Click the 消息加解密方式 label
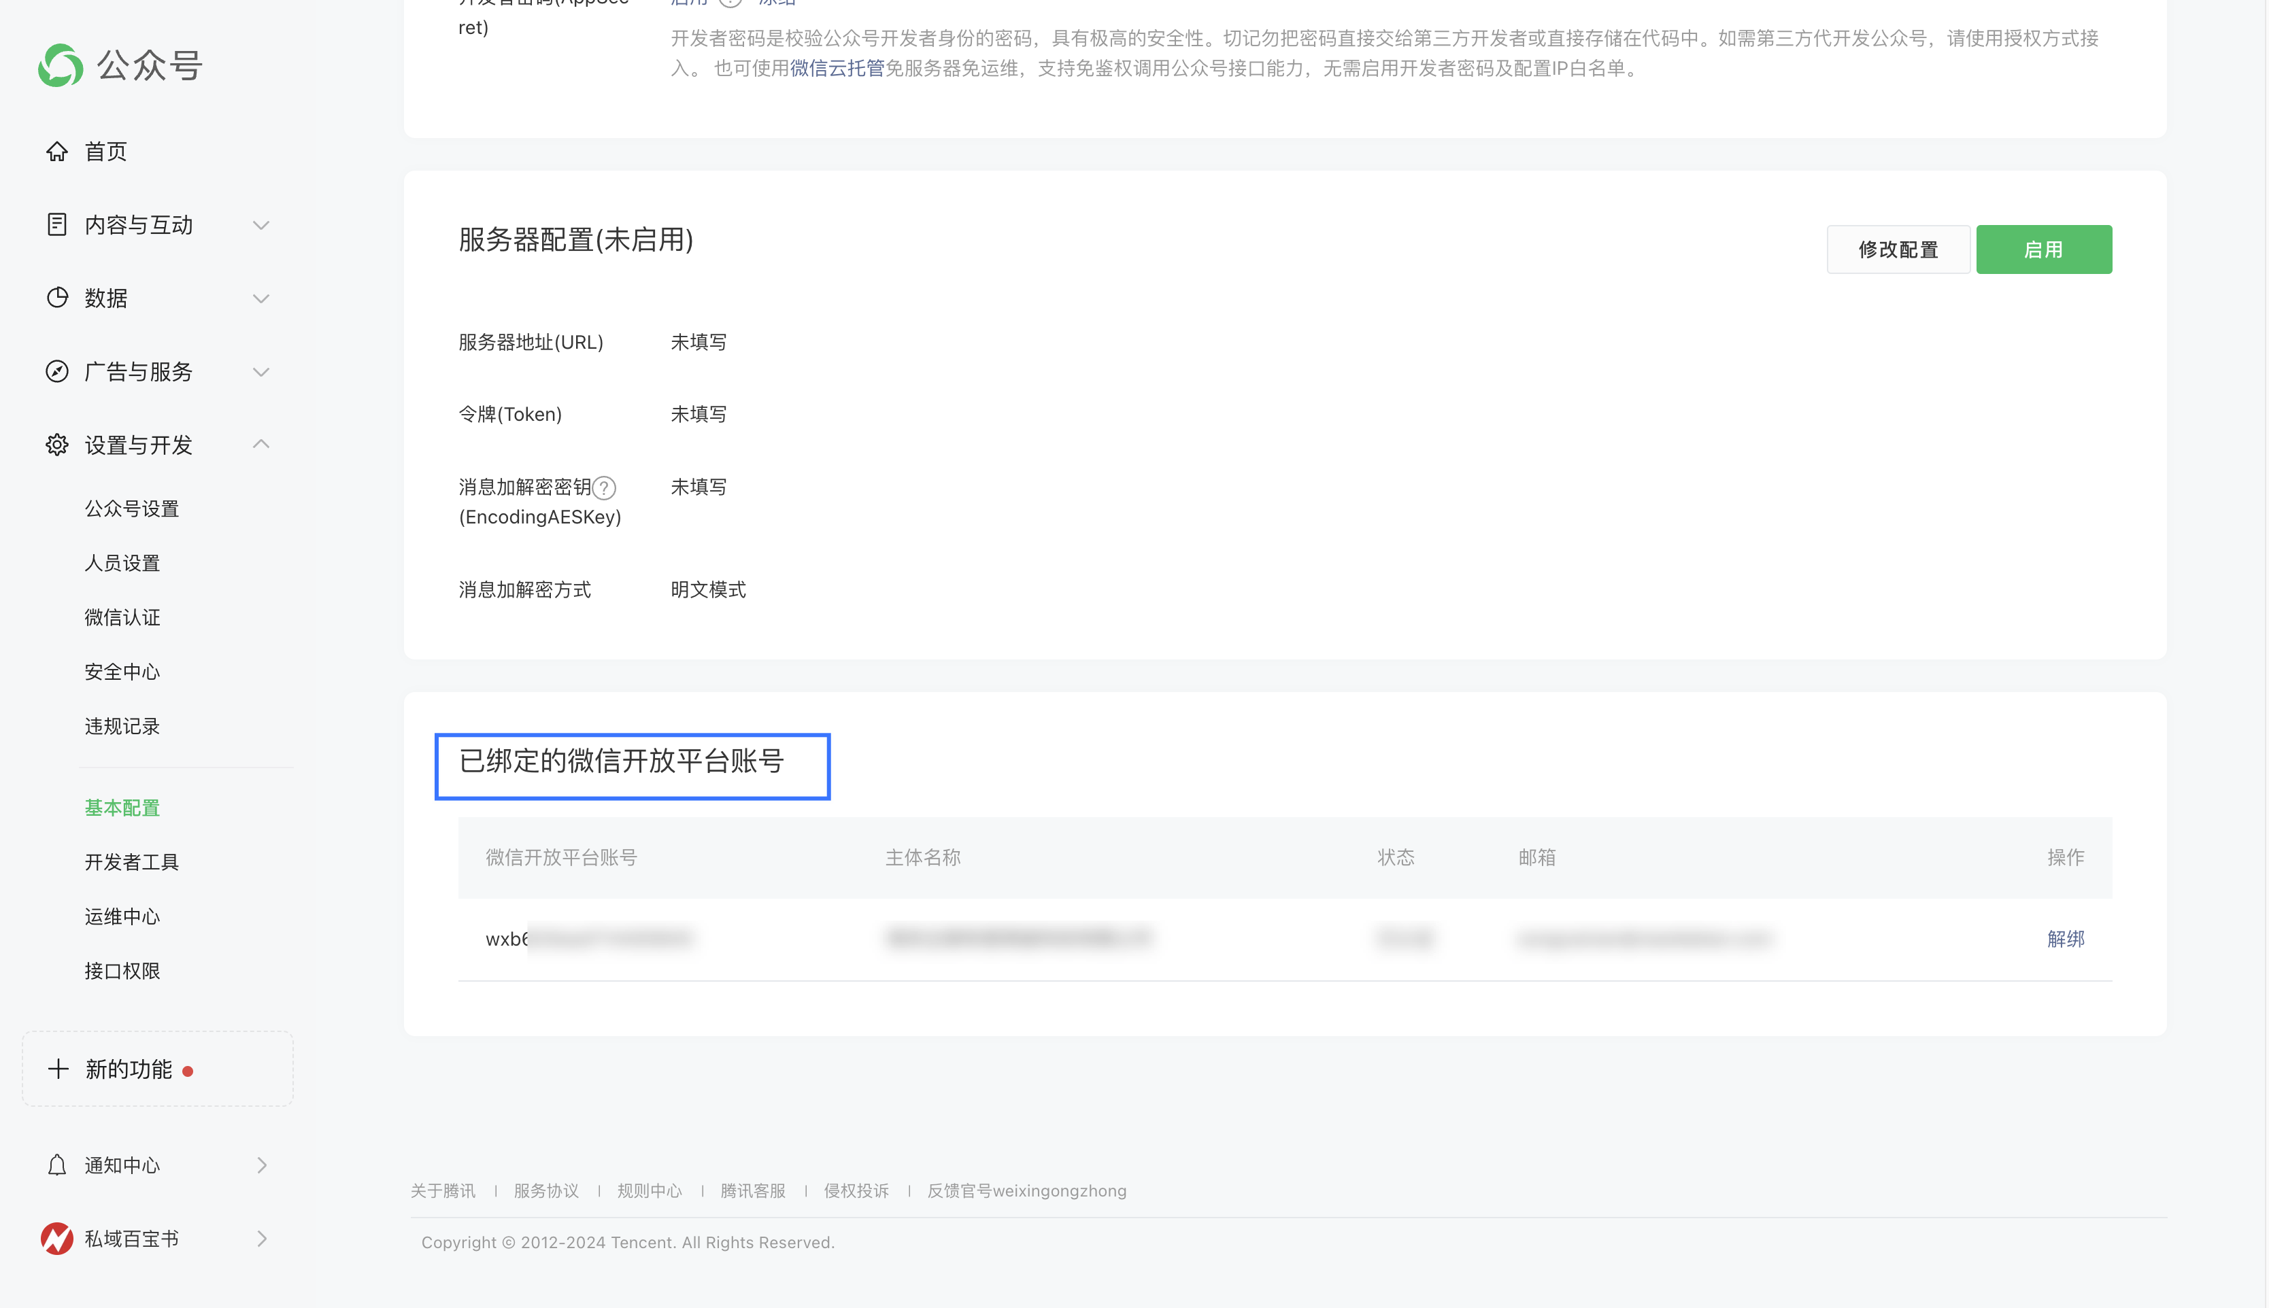 [525, 589]
